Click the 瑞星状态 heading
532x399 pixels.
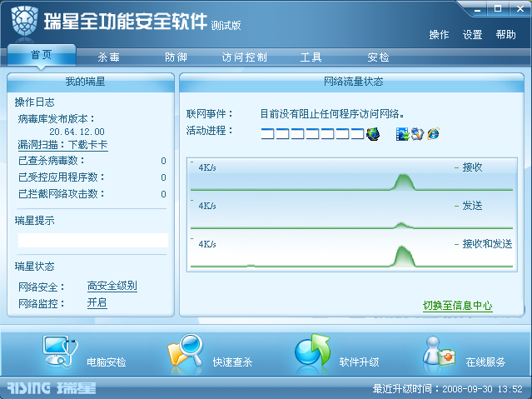(x=35, y=267)
